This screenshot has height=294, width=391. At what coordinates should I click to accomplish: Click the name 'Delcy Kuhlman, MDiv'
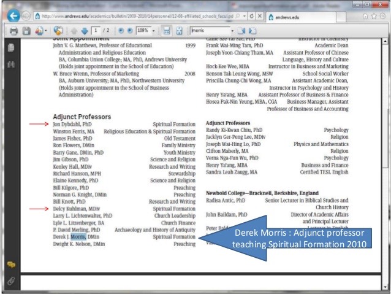77,209
